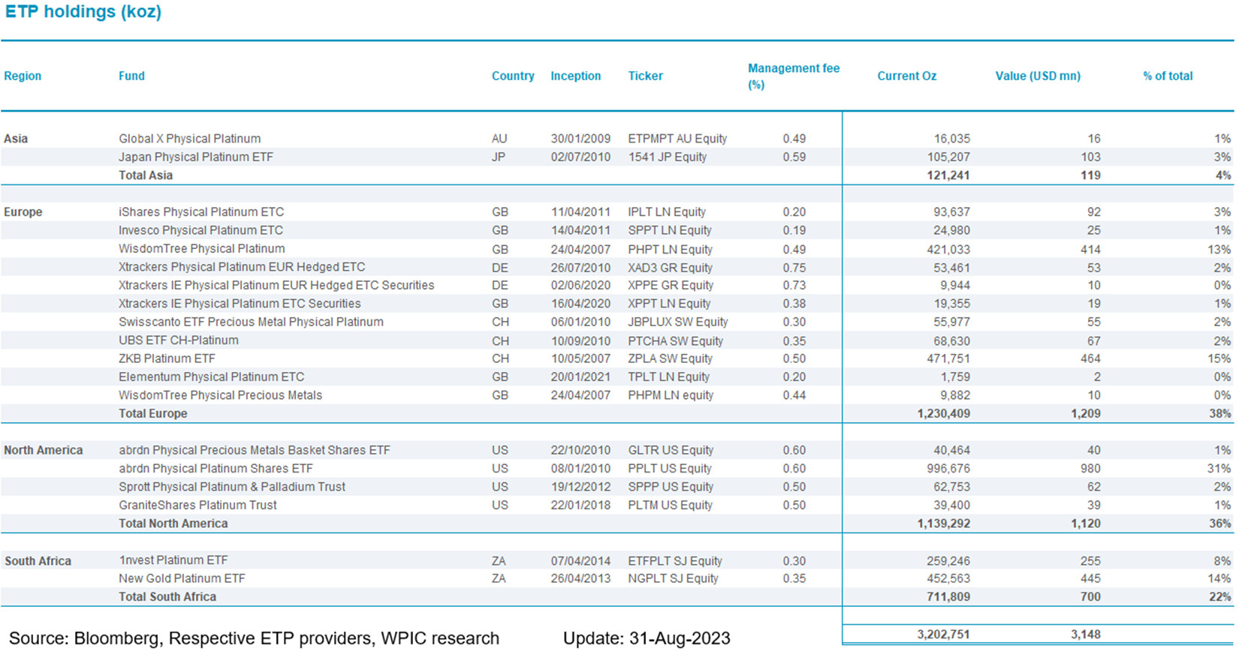Click the source line 'Bloomberg, Respective ETP providers, WPIC research'

tap(286, 638)
